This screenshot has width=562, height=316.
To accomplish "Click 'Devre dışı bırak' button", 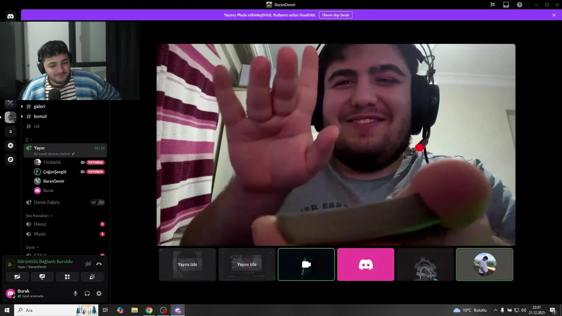I will [x=335, y=15].
